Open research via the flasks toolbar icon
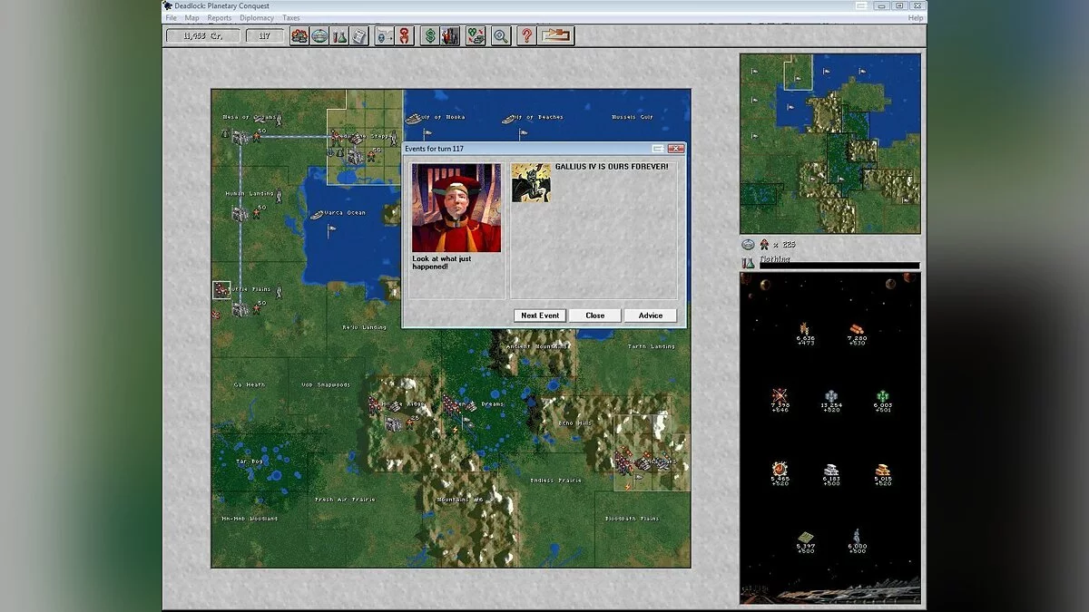1089x612 pixels. tap(339, 36)
